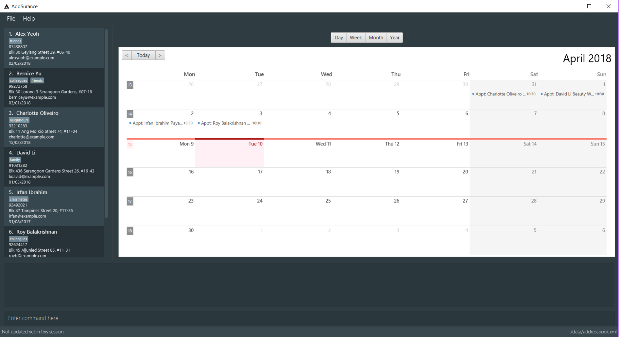Click the colleagues tag on Bernice Yu
619x337 pixels.
point(18,81)
